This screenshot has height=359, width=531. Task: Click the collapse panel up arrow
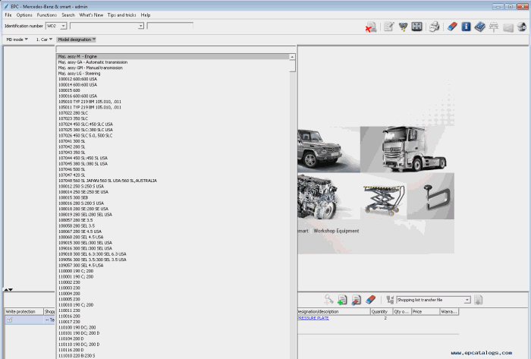pos(6,290)
